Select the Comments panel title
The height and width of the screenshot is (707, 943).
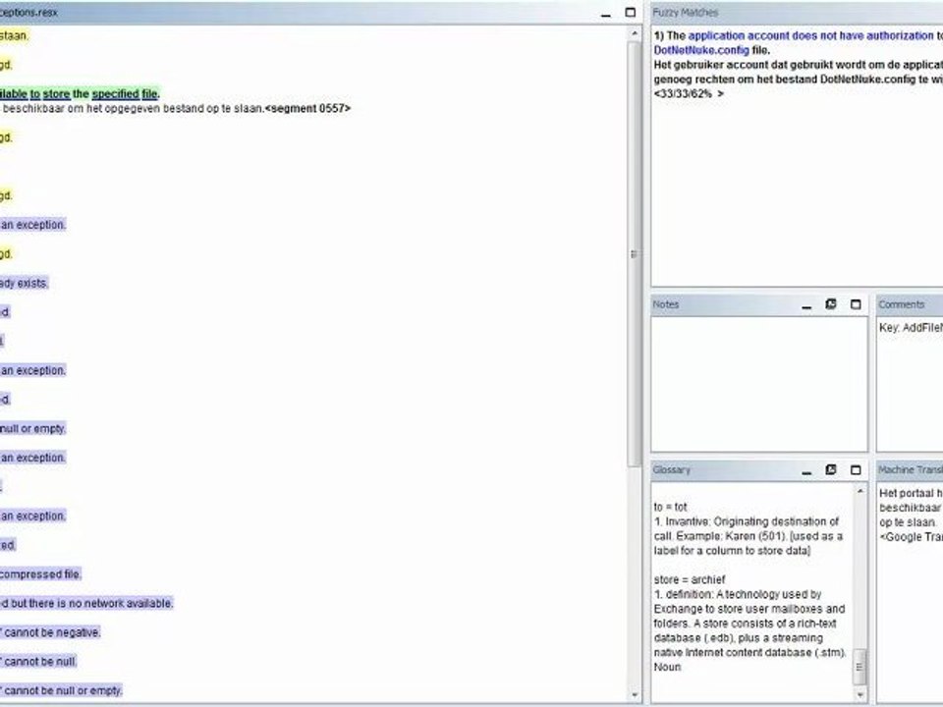(x=901, y=304)
